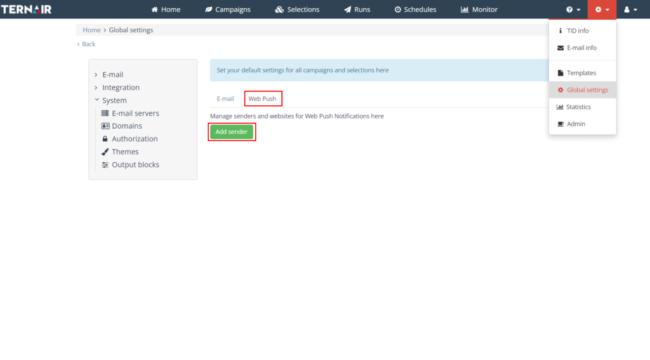This screenshot has width=650, height=360.
Task: Click the 'Manage senders and websites' description text
Action: 297,116
